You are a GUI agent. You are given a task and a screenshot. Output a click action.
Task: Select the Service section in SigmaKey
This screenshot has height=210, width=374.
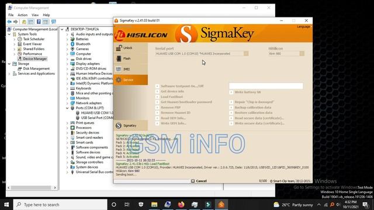click(130, 80)
